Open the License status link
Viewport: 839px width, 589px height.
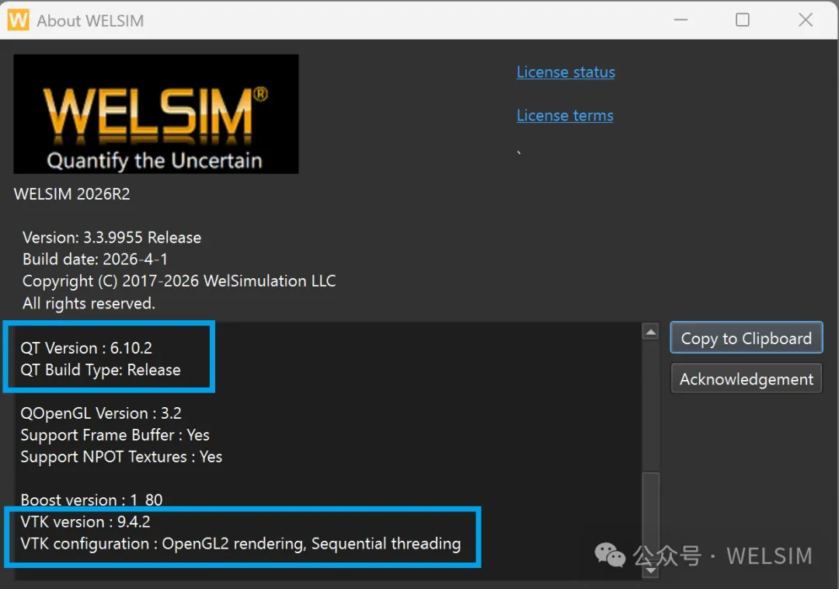pos(566,71)
